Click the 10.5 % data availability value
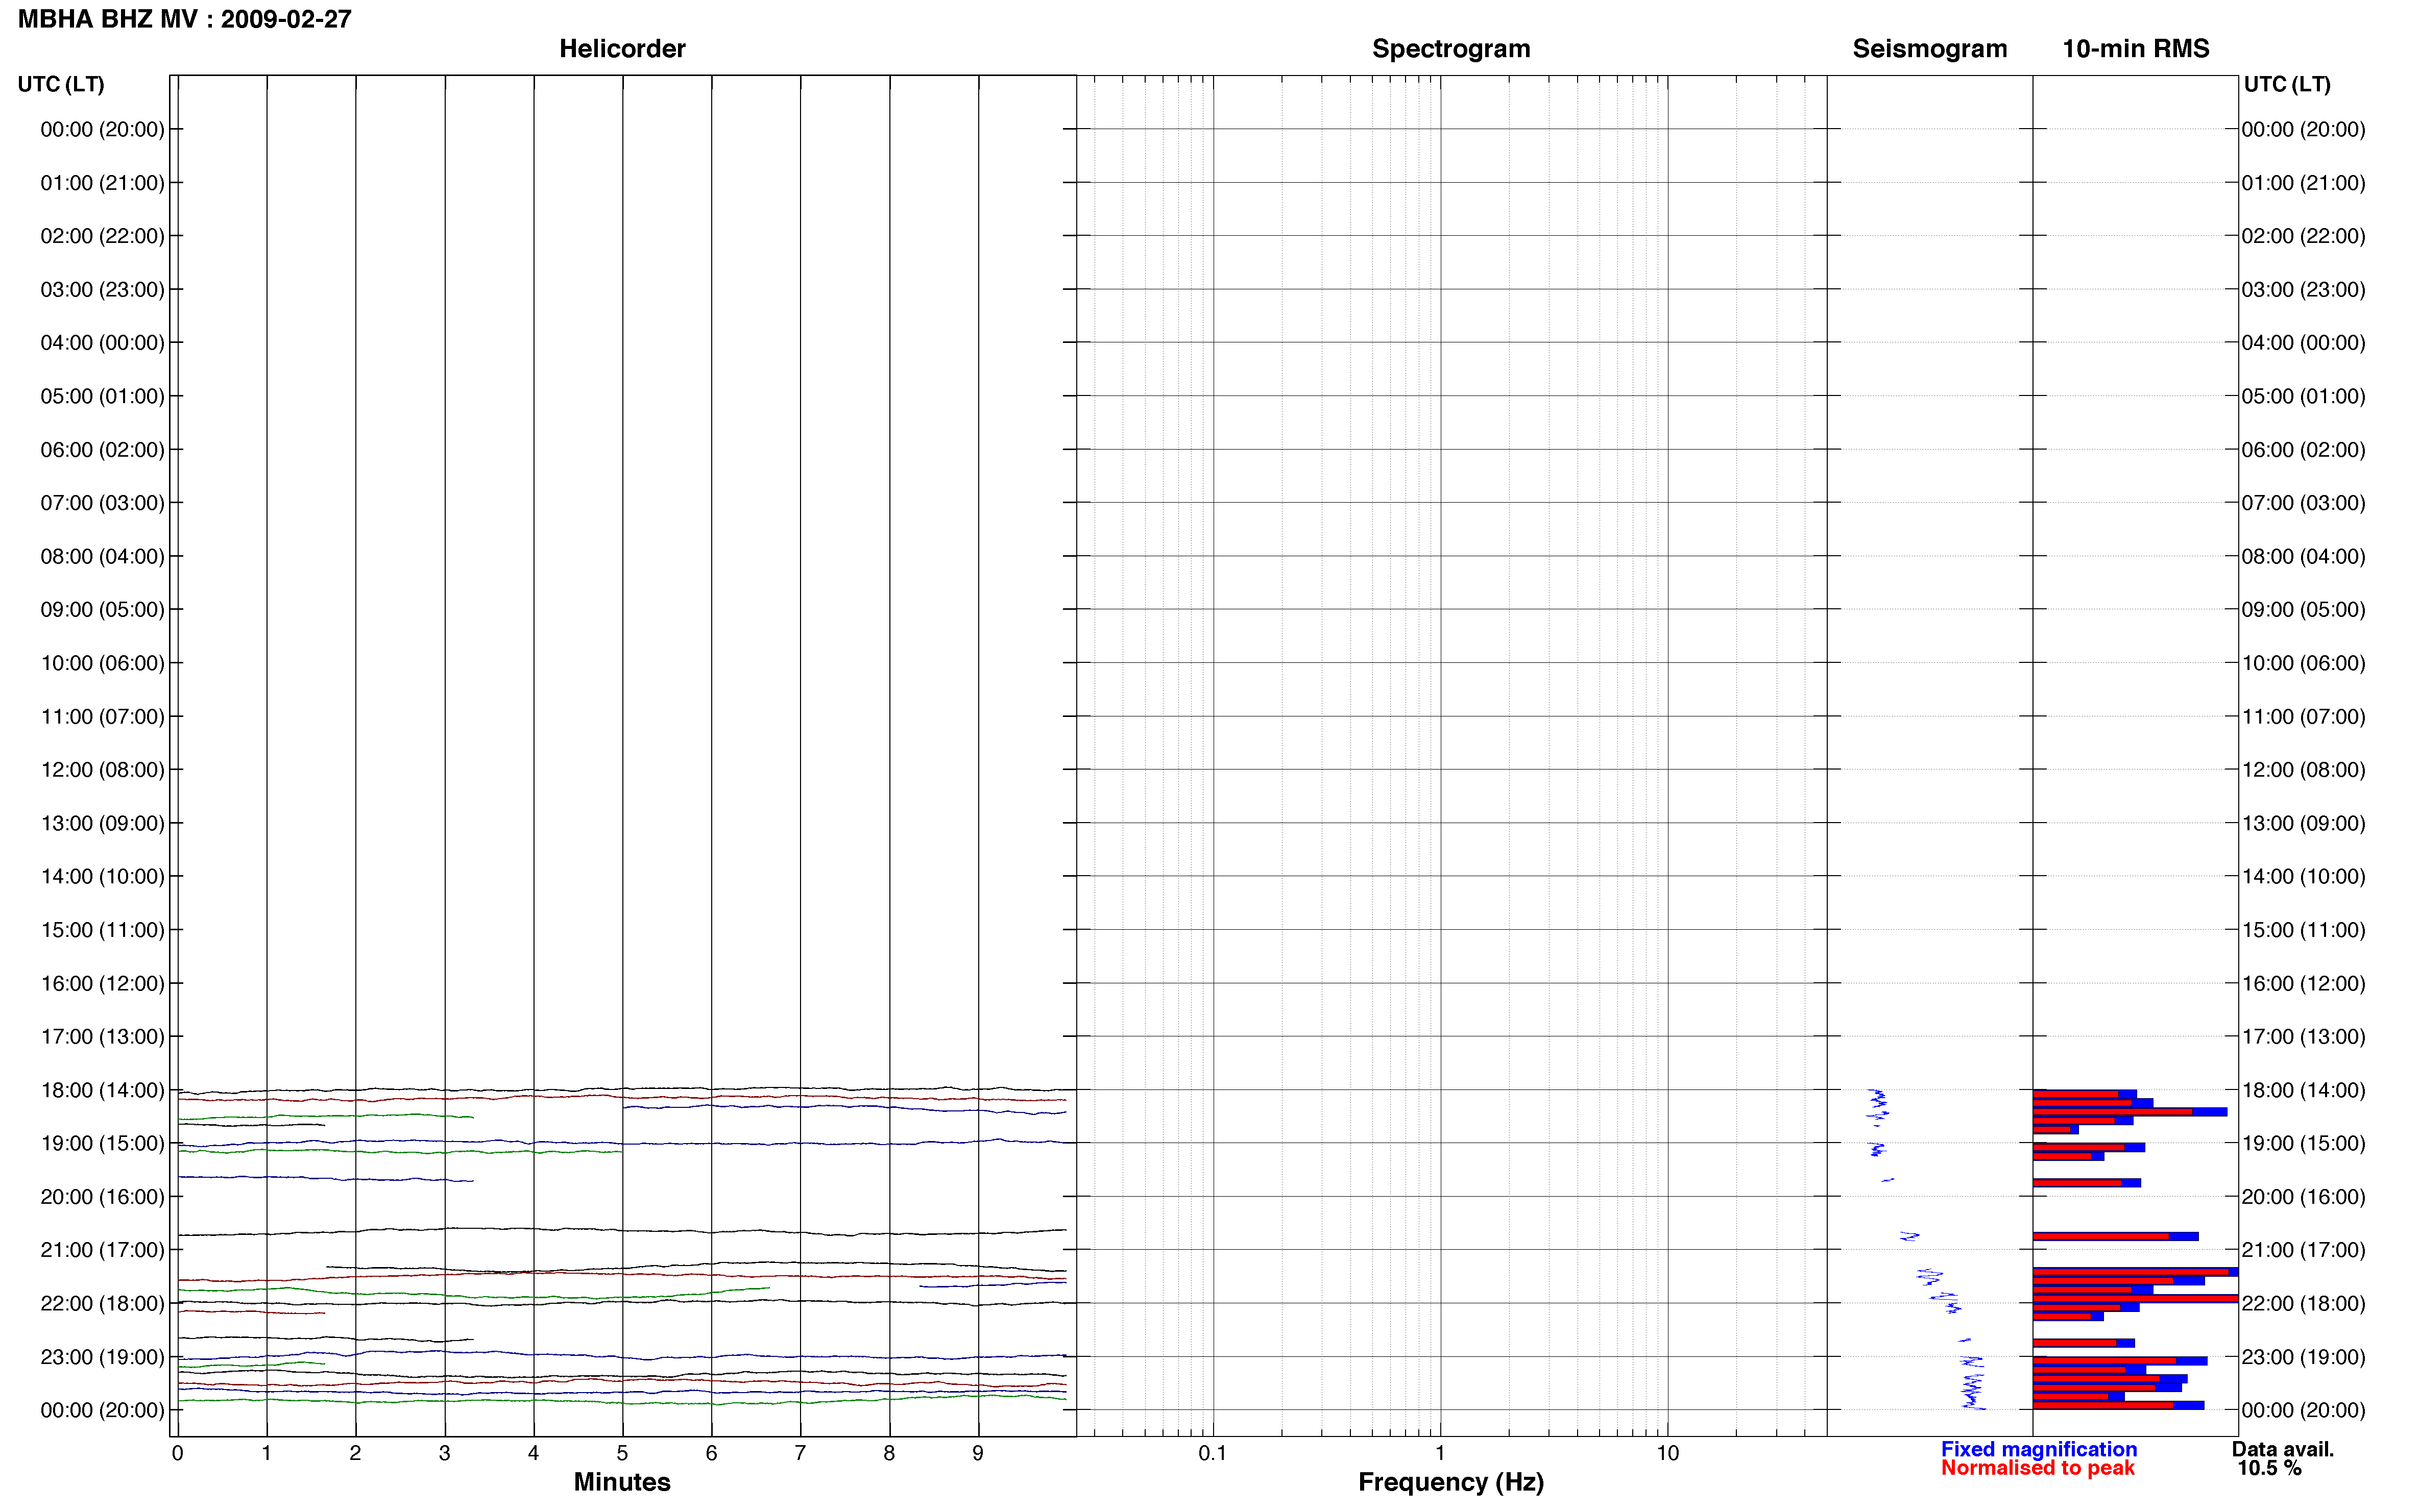 tap(2270, 1468)
